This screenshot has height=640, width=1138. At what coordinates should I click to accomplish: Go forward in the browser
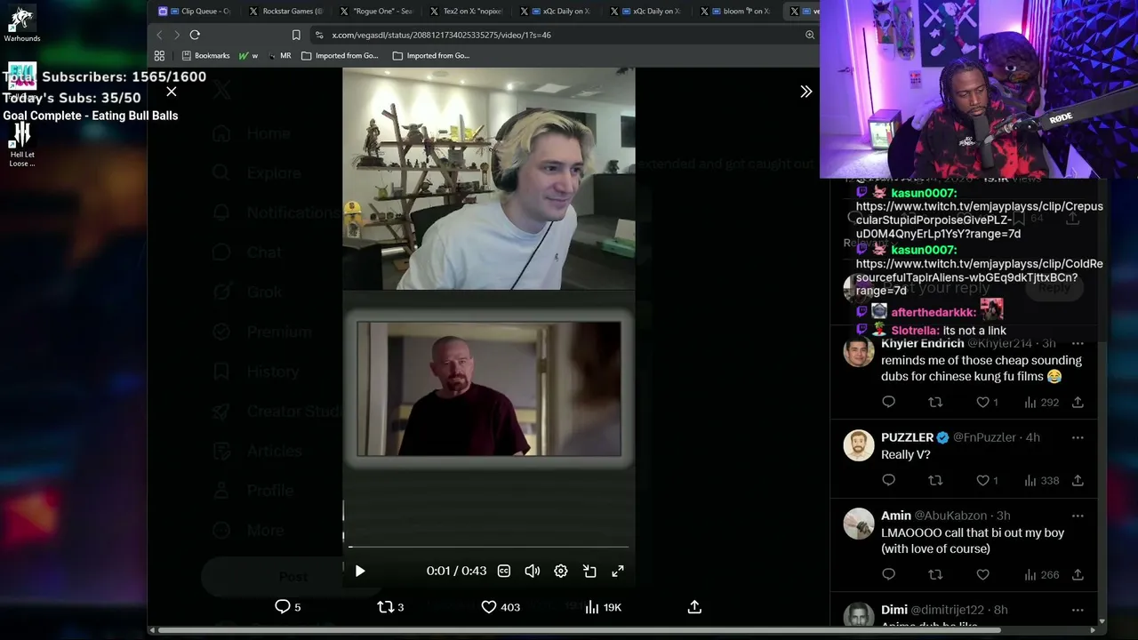coord(176,35)
